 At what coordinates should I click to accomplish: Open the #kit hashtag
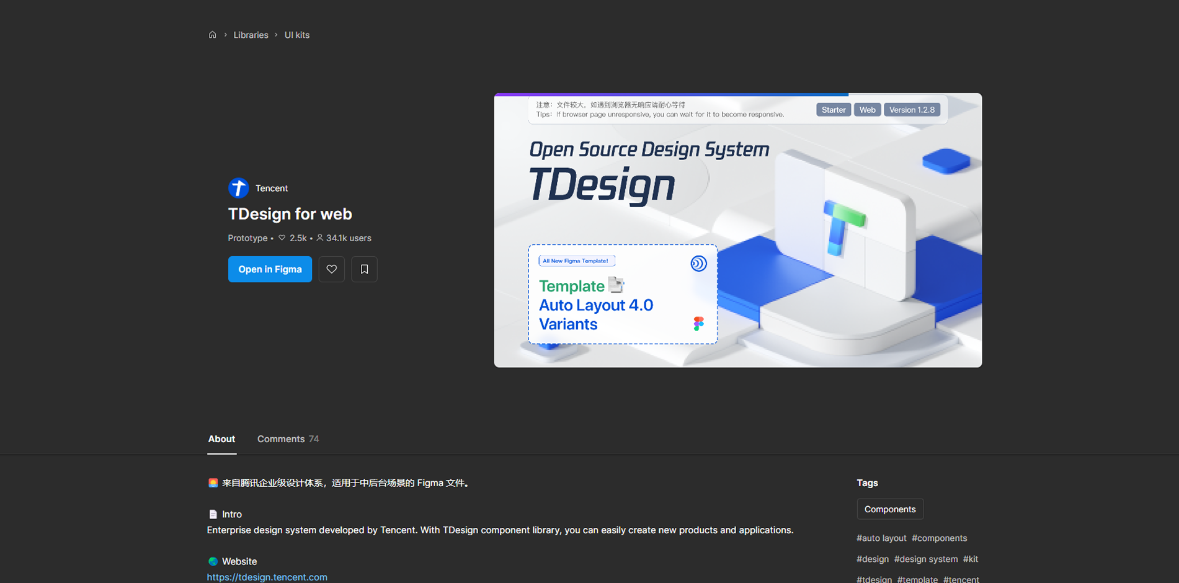(971, 559)
